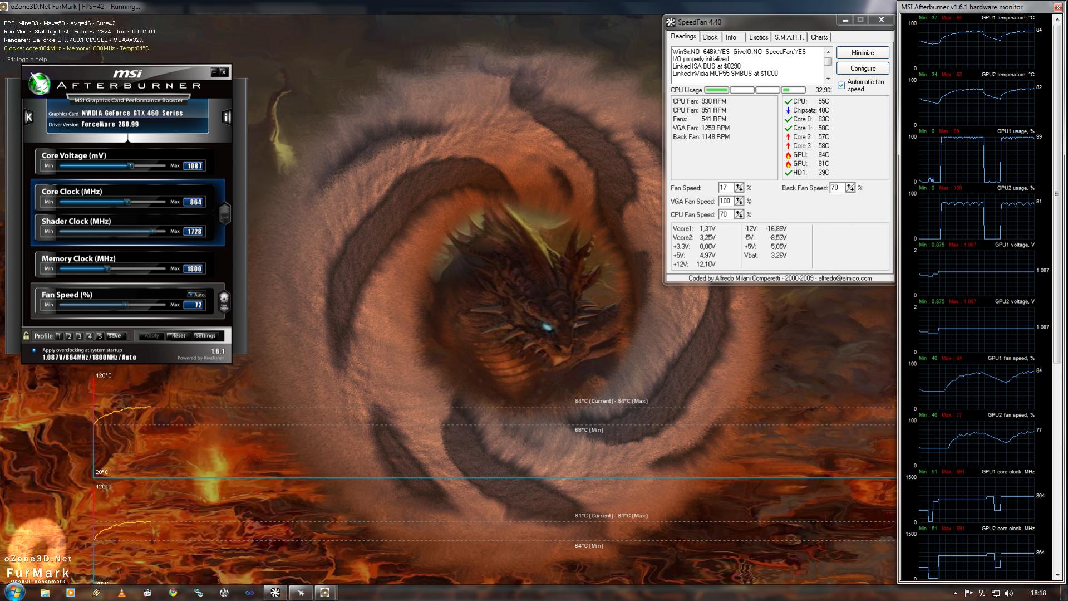Click the Afterburner green jet logo
Viewport: 1068px width, 601px height.
40,84
